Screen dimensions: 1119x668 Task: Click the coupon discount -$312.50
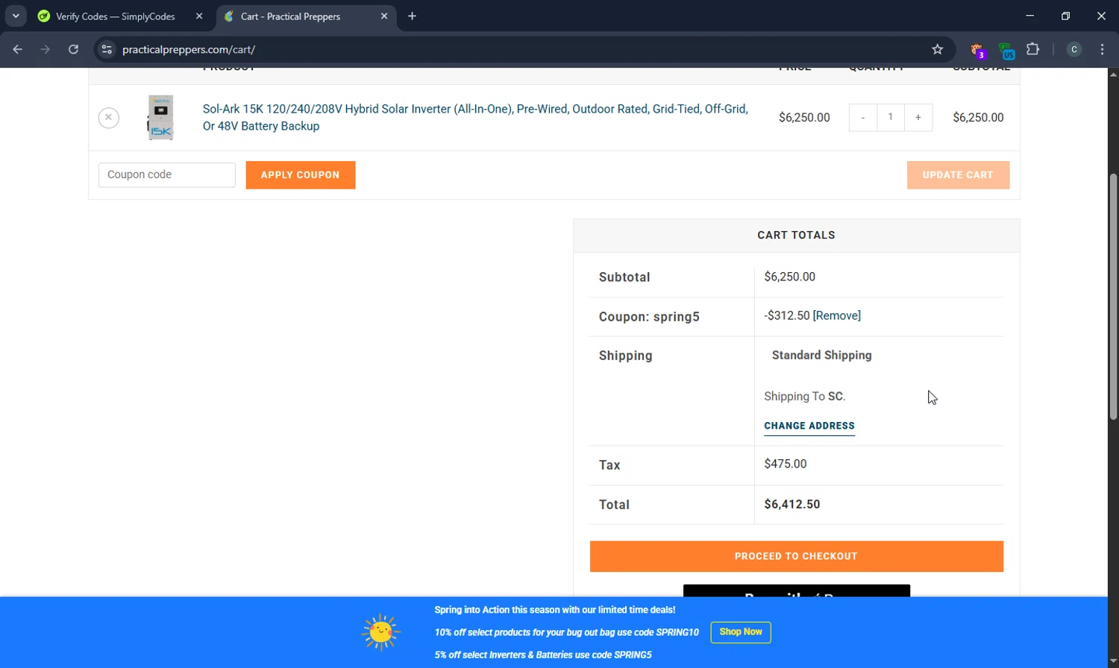(787, 316)
